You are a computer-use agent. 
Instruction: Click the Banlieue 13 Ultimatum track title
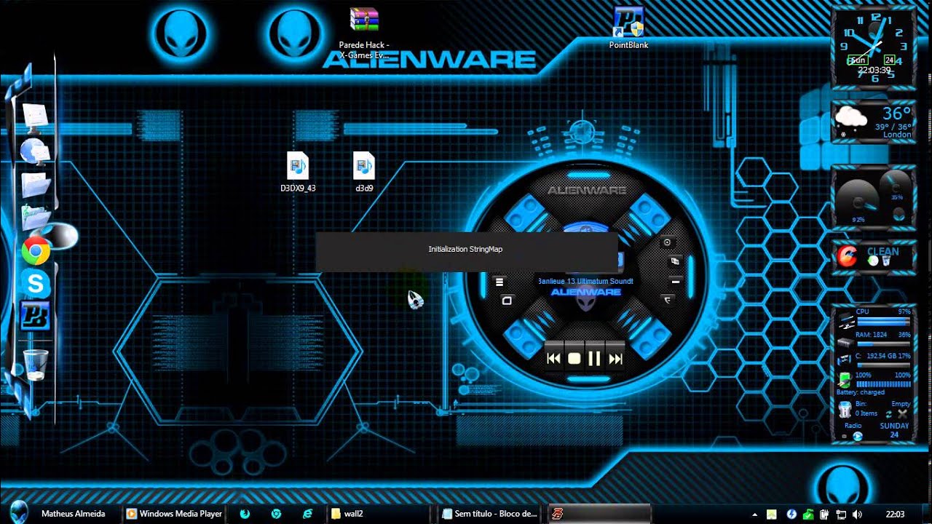coord(586,281)
